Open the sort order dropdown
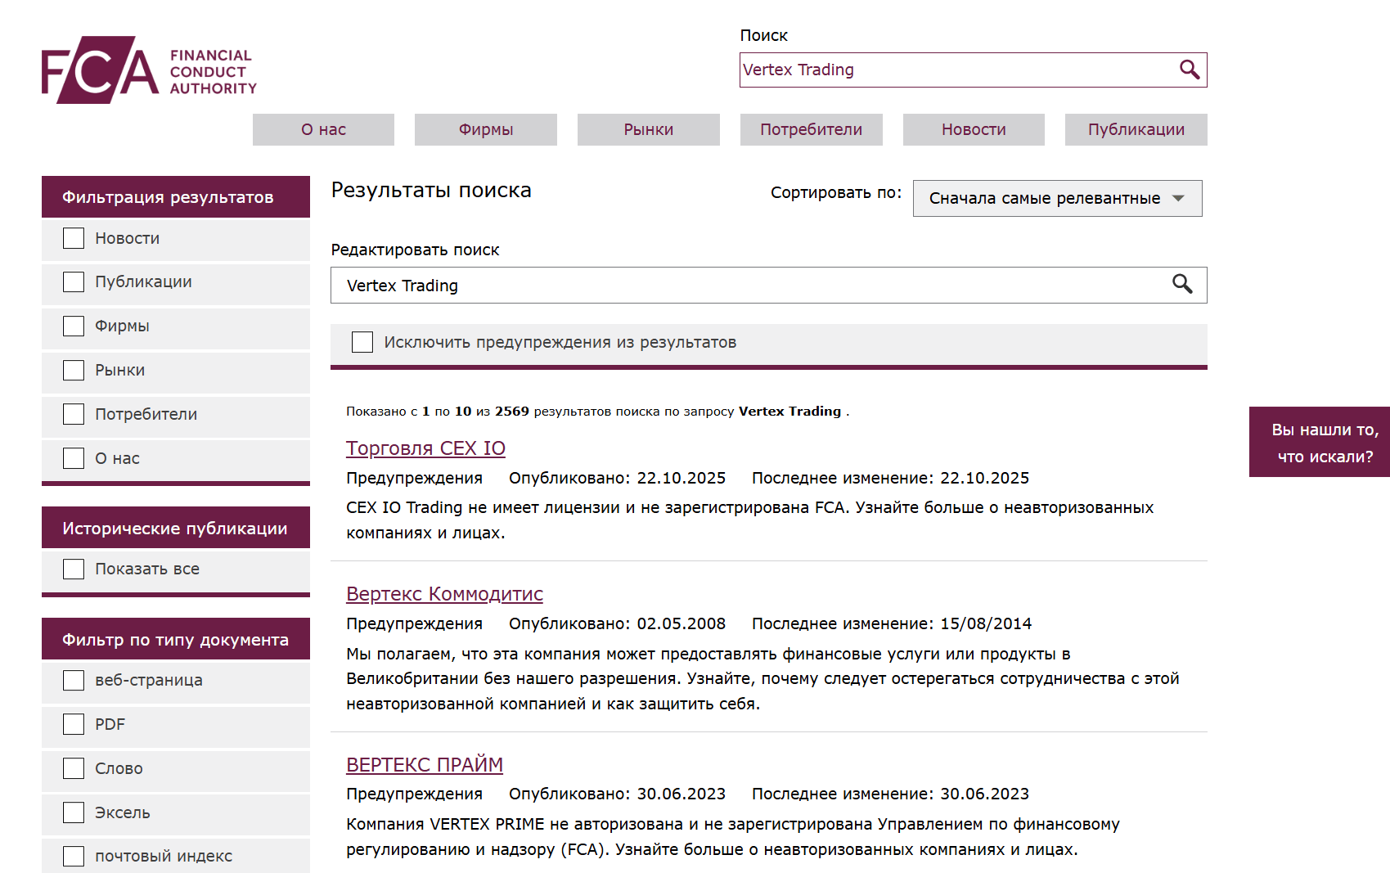1390x873 pixels. click(1056, 199)
